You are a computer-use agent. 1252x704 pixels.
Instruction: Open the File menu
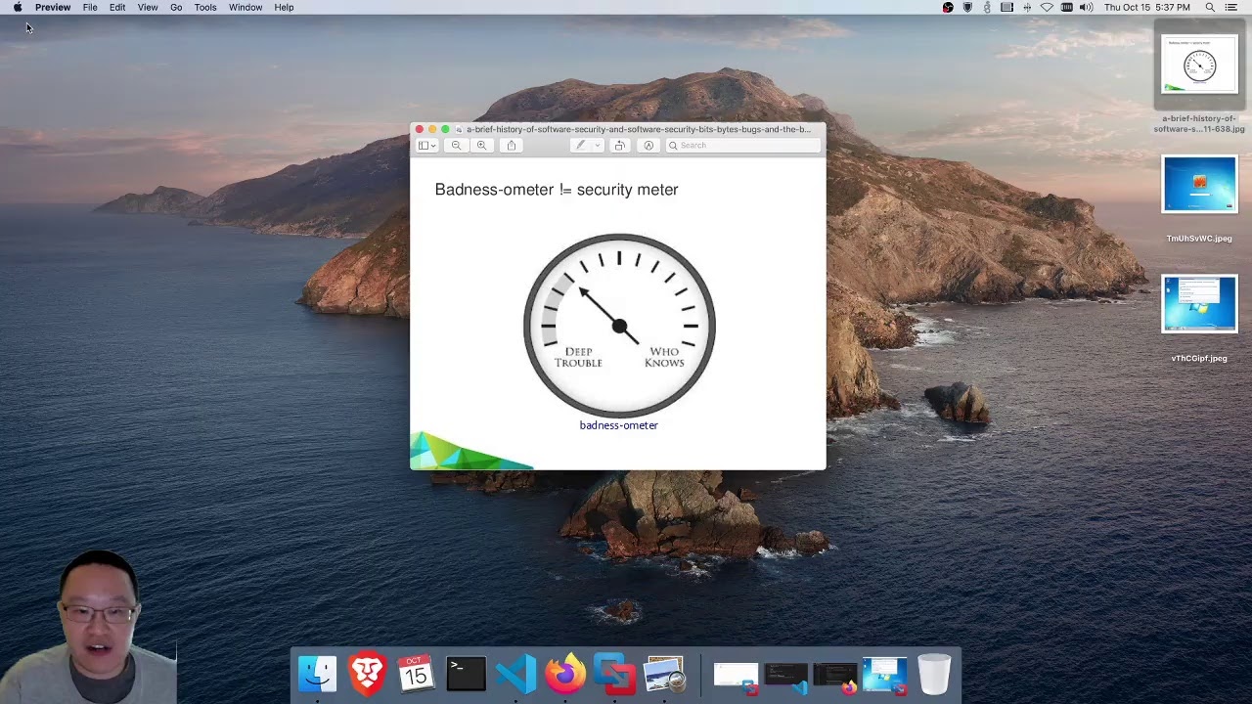tap(90, 7)
